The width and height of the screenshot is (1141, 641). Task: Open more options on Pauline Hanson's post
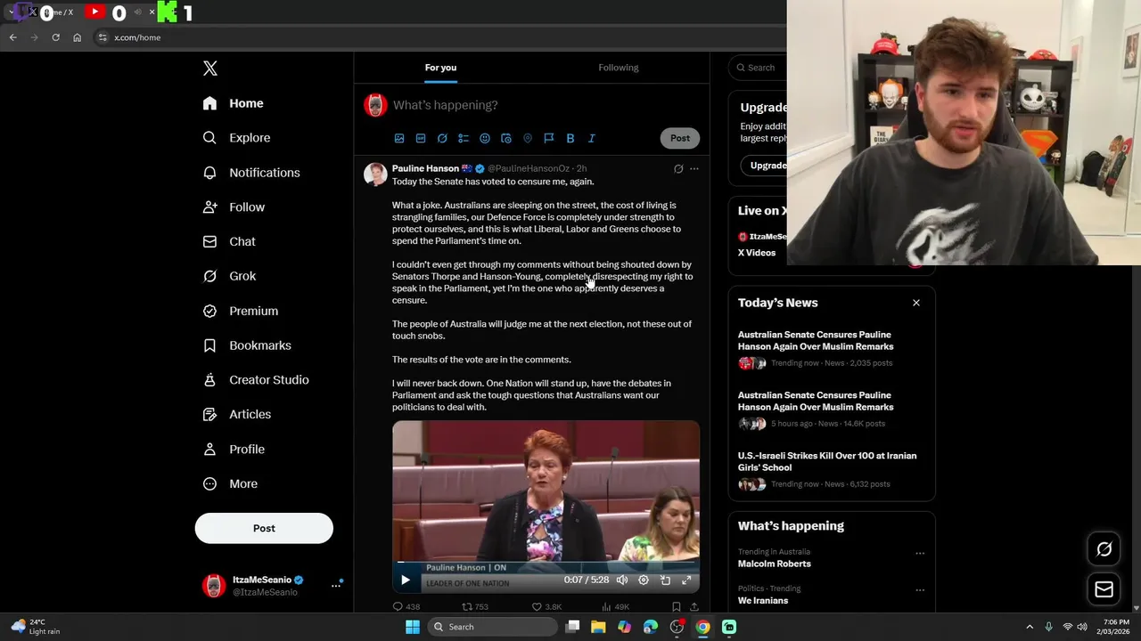coord(694,168)
